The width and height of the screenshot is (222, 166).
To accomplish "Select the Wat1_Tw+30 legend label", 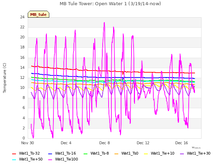I will (x=199, y=154).
